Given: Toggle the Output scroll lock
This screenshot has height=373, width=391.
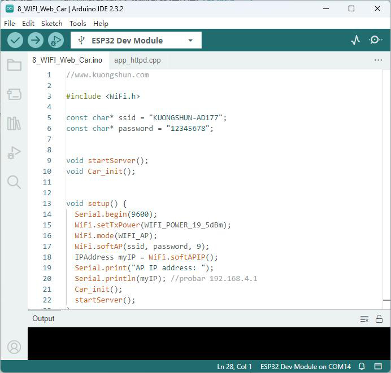Looking at the screenshot, I should 379,319.
